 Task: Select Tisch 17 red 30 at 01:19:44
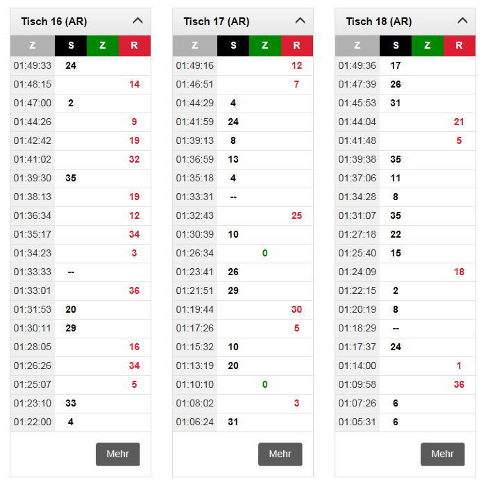[296, 310]
